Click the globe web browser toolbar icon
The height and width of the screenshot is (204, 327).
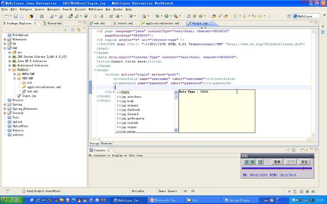click(86, 16)
